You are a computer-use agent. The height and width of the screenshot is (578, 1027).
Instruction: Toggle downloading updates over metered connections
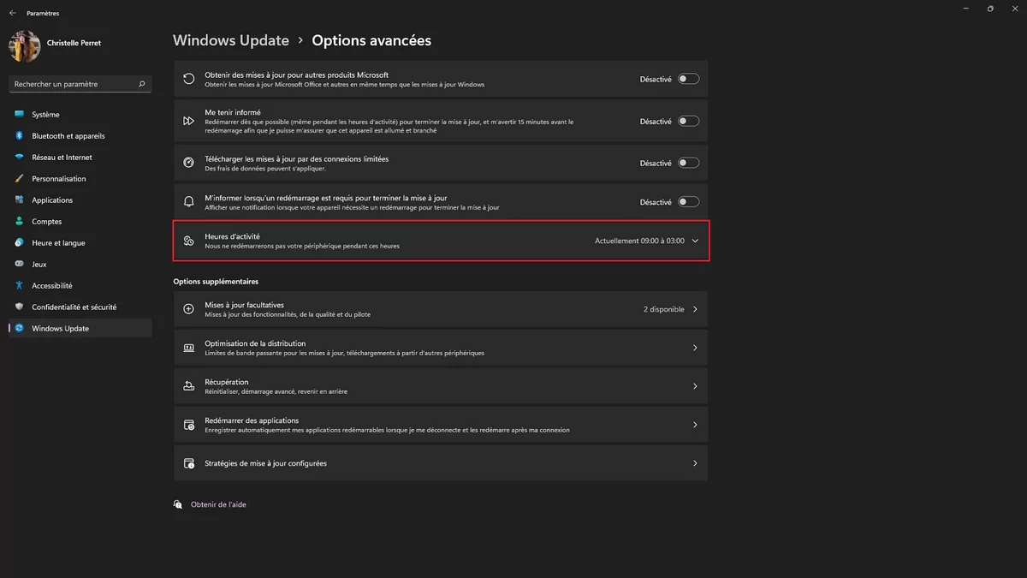(x=688, y=163)
